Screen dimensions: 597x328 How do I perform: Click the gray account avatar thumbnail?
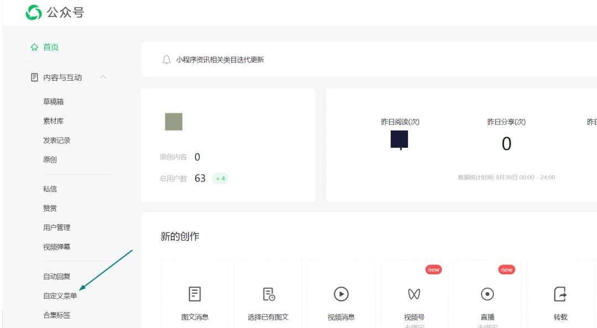pos(174,122)
